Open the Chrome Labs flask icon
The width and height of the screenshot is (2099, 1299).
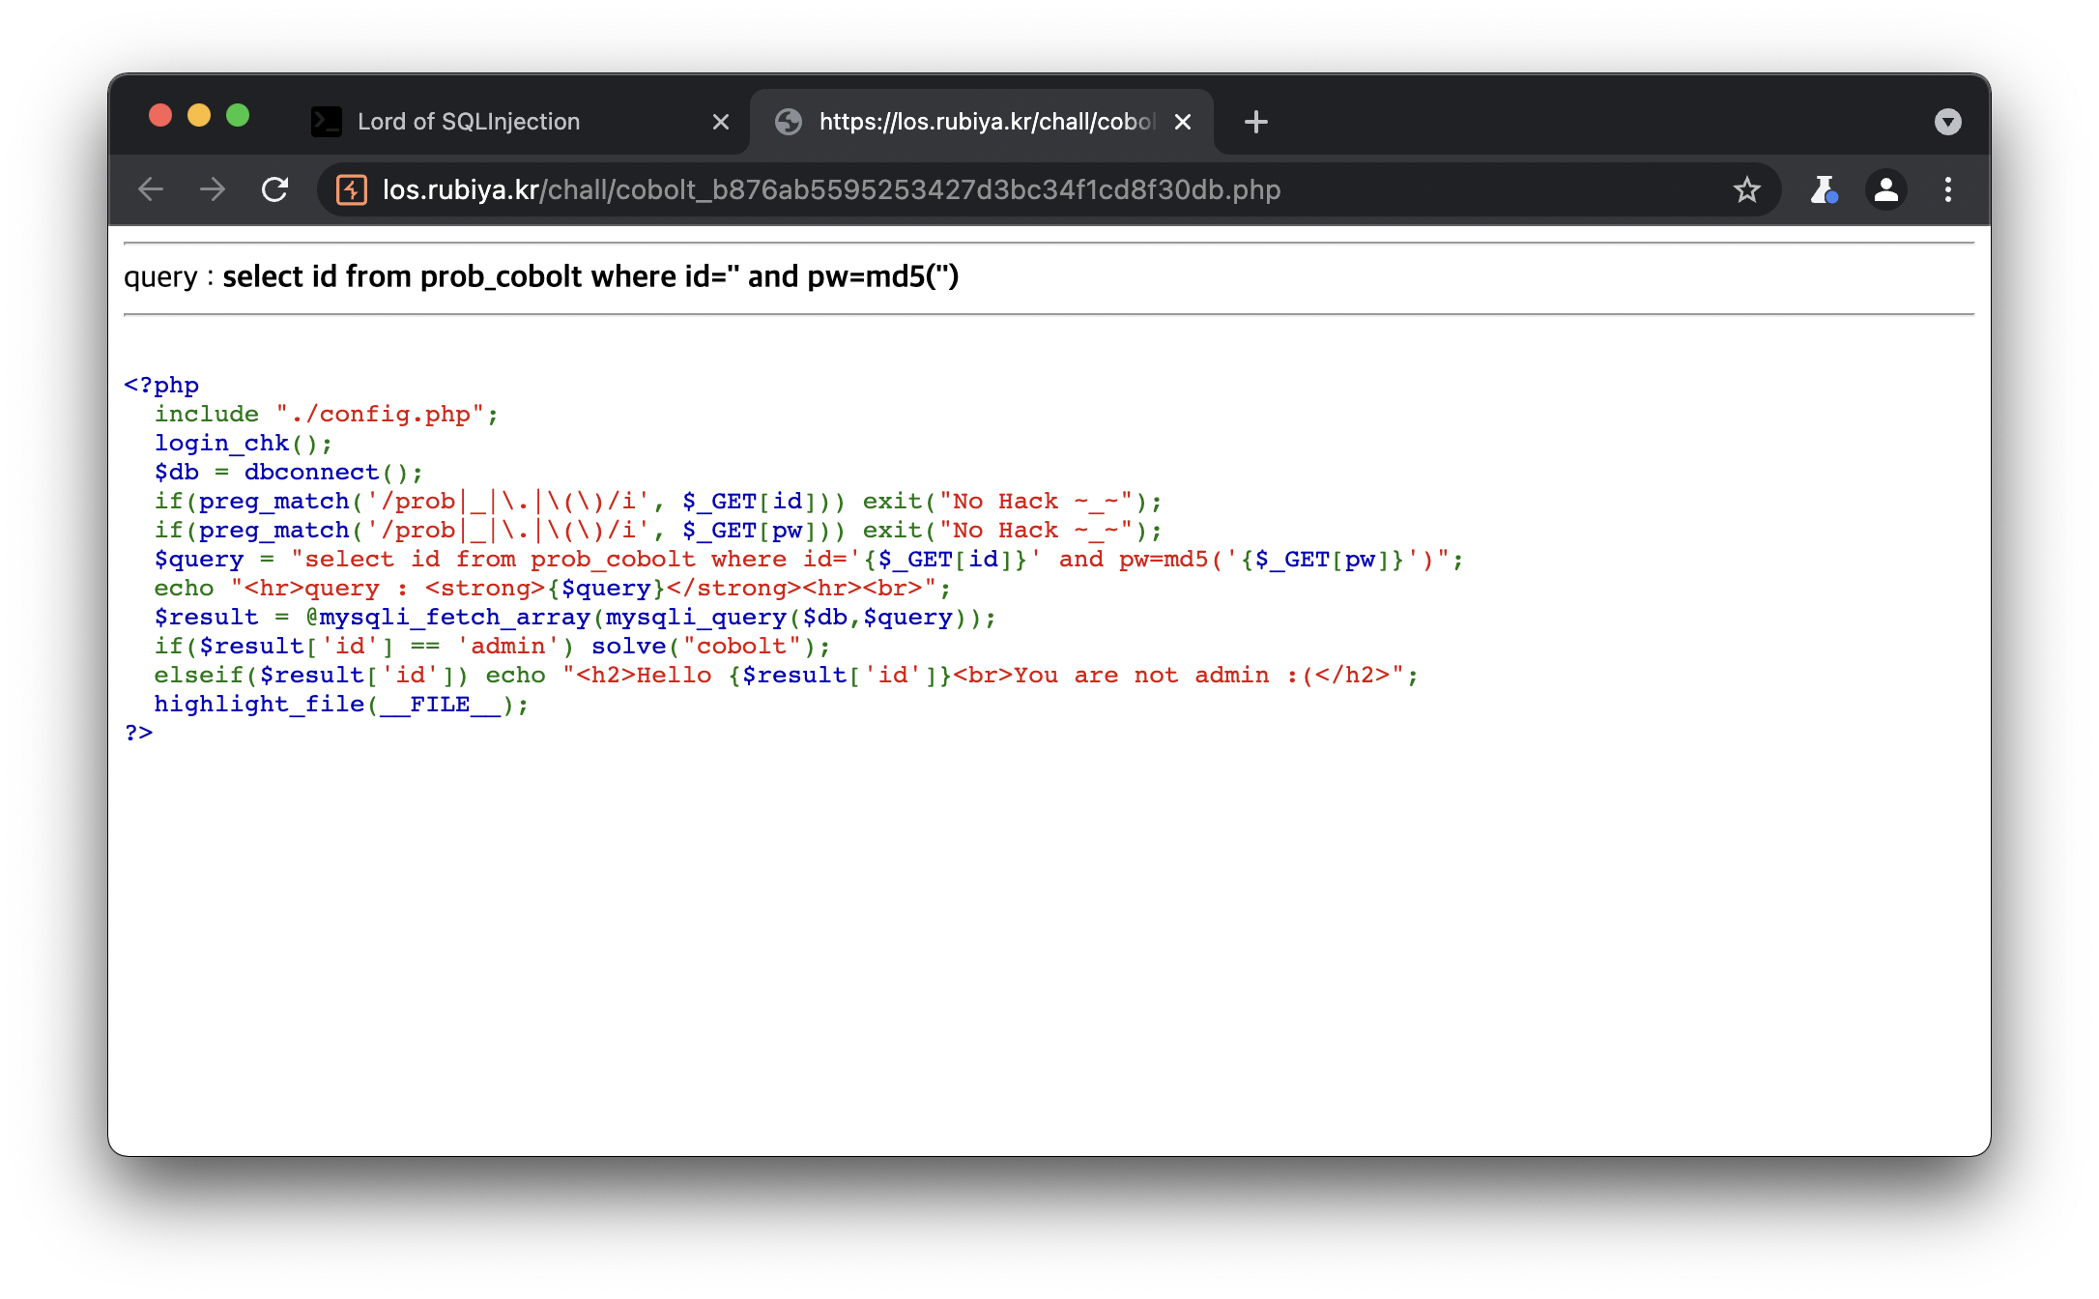[x=1823, y=189]
